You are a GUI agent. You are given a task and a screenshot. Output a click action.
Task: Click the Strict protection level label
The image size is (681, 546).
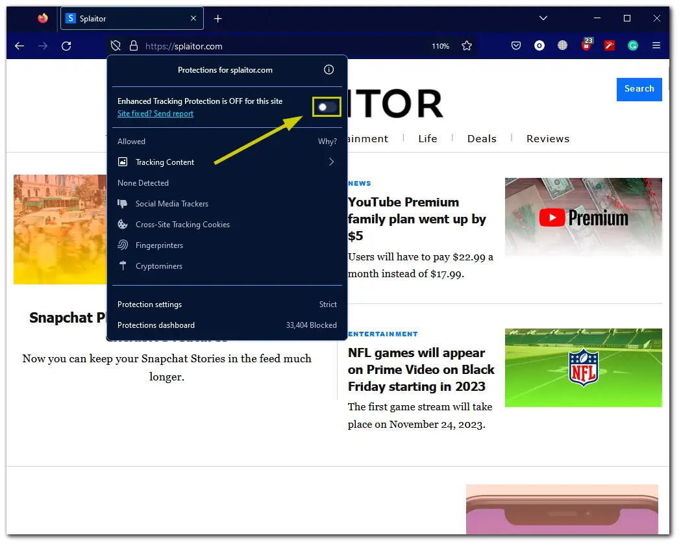click(328, 304)
